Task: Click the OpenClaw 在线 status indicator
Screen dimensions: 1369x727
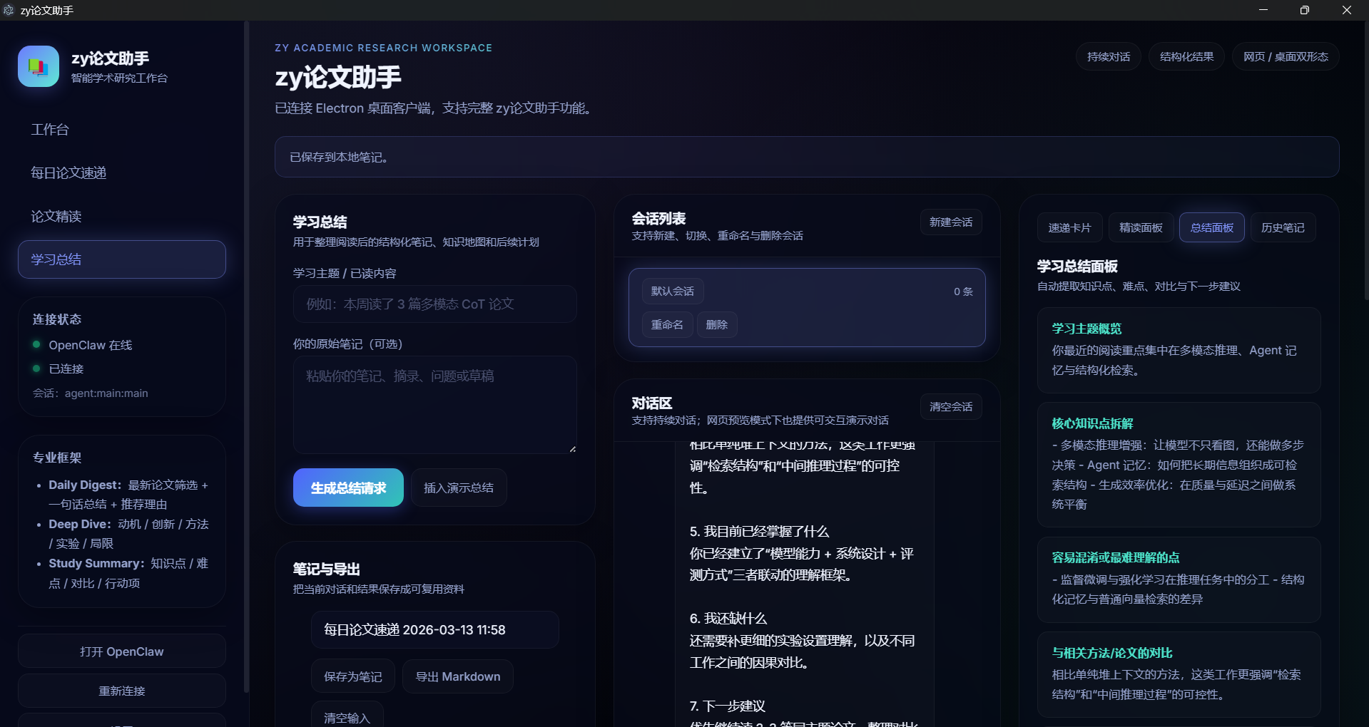Action: pos(83,345)
